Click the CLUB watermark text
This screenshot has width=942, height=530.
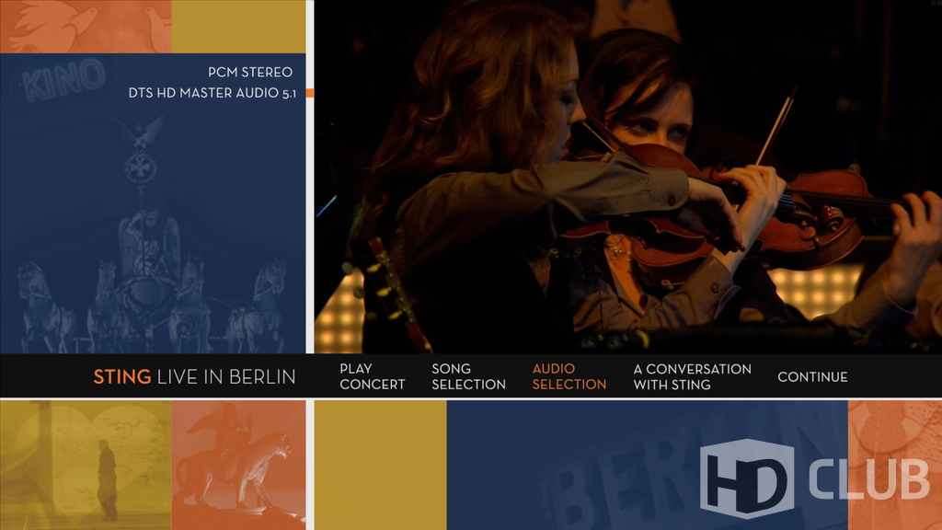(x=868, y=478)
